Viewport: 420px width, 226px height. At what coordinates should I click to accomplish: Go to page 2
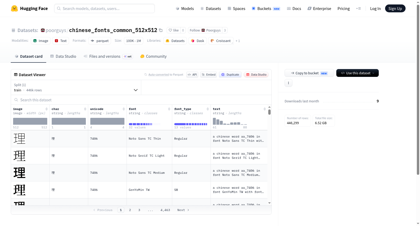[x=130, y=210]
